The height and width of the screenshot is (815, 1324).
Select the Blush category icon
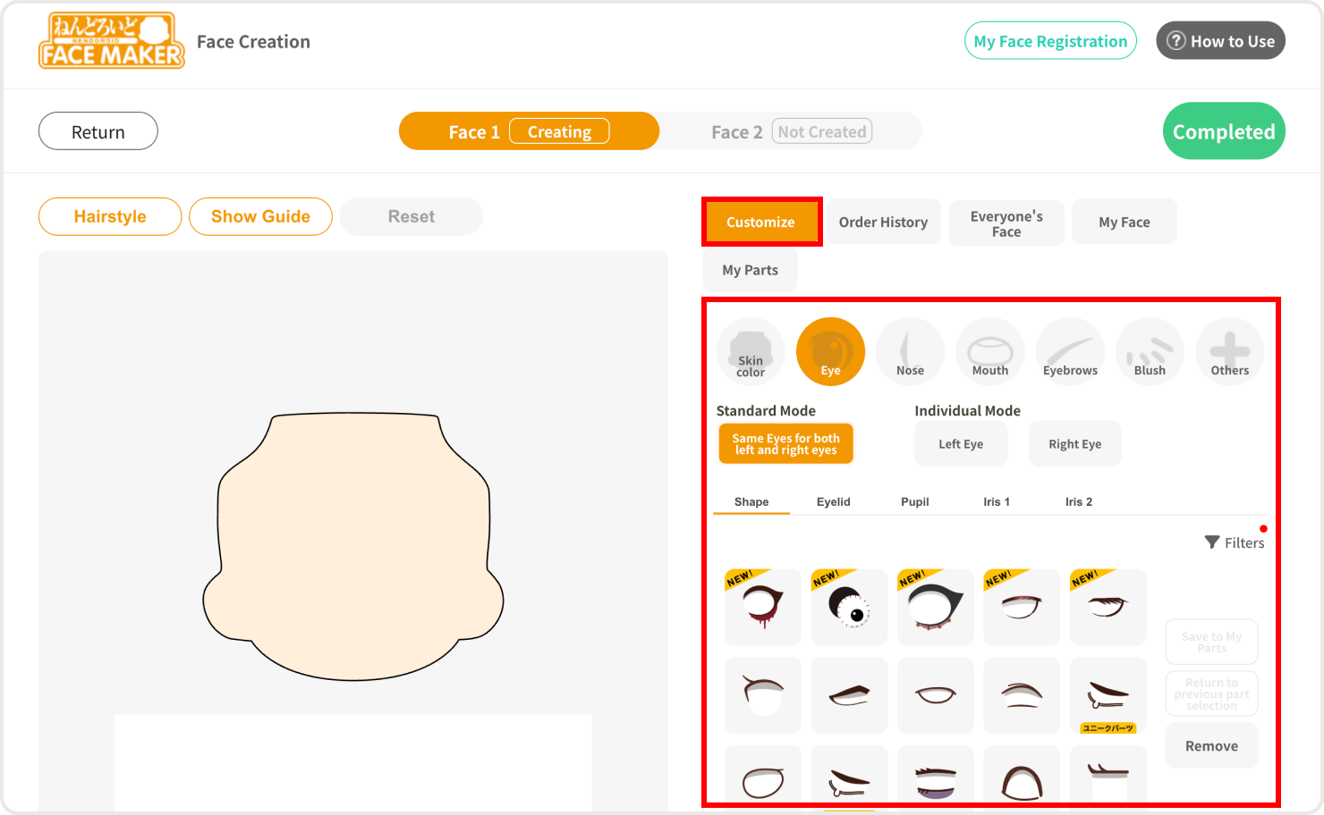click(1150, 352)
